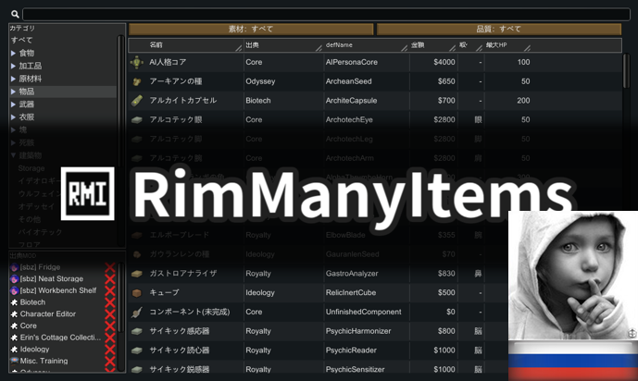This screenshot has height=381, width=638.
Task: Click the Ideology mod icon
Action: pos(14,350)
